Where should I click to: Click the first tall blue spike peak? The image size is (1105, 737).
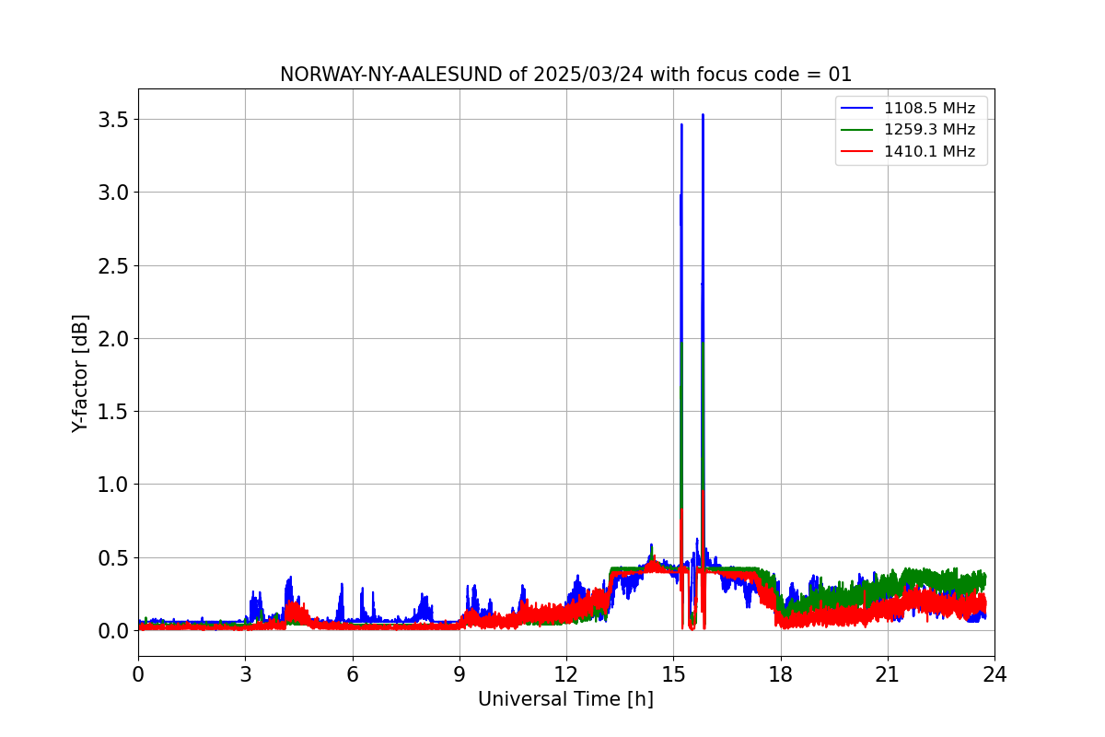coord(681,125)
